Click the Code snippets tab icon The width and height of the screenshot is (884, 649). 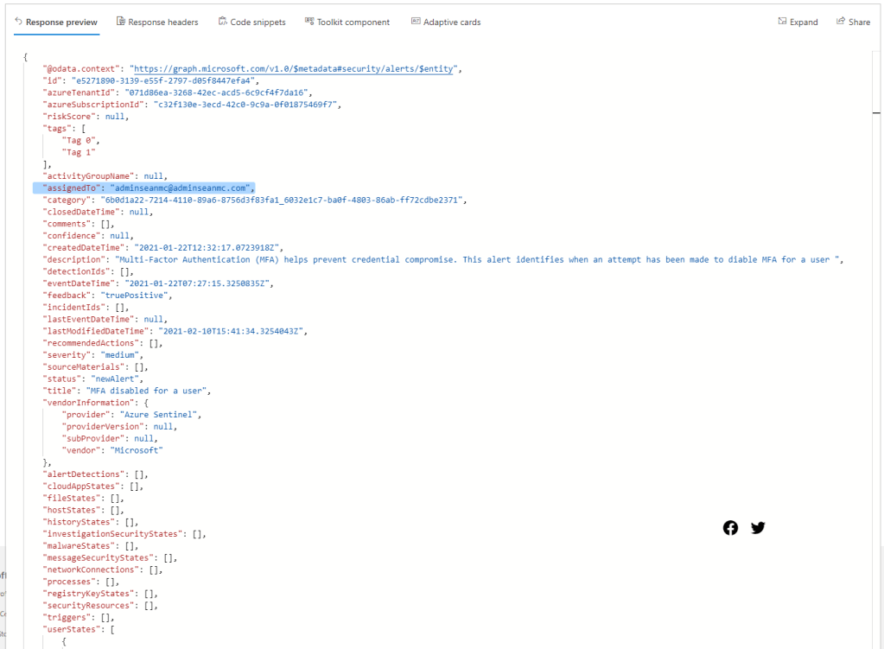(x=223, y=22)
